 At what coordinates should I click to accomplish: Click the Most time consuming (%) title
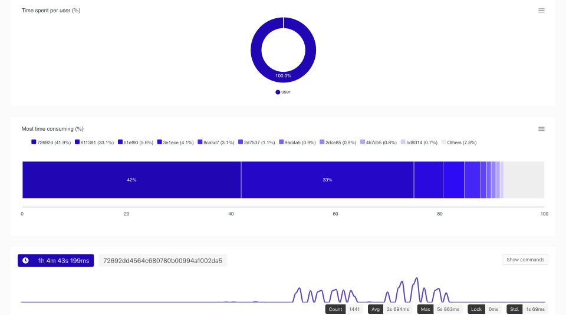pyautogui.click(x=52, y=129)
